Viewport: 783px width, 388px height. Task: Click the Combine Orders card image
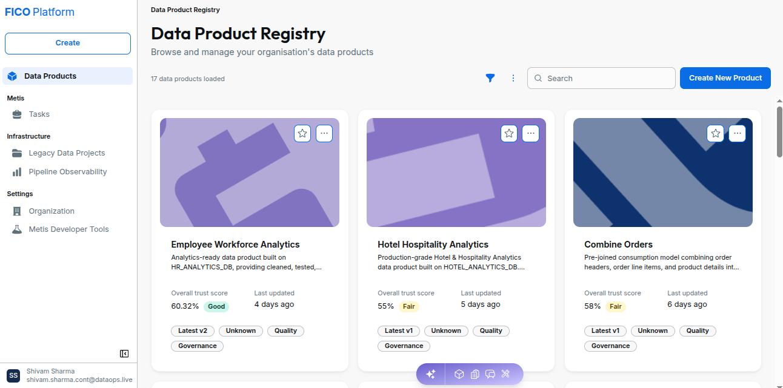[663, 173]
